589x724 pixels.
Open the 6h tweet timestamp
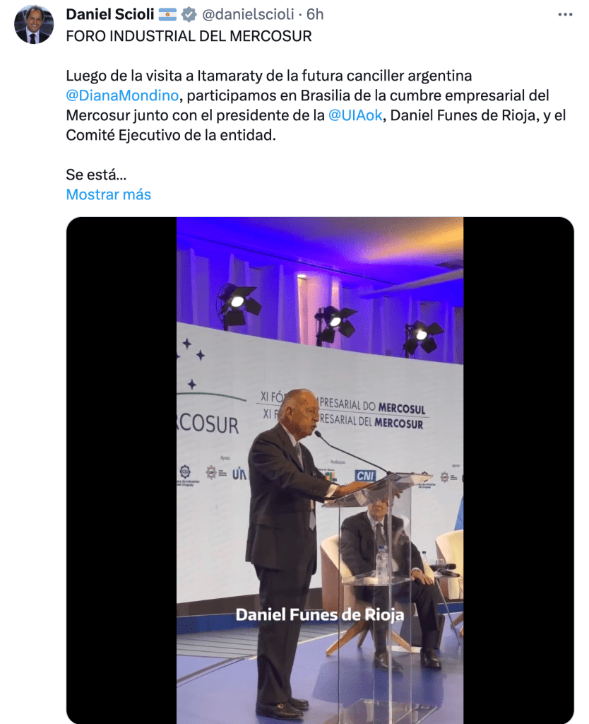click(x=315, y=15)
